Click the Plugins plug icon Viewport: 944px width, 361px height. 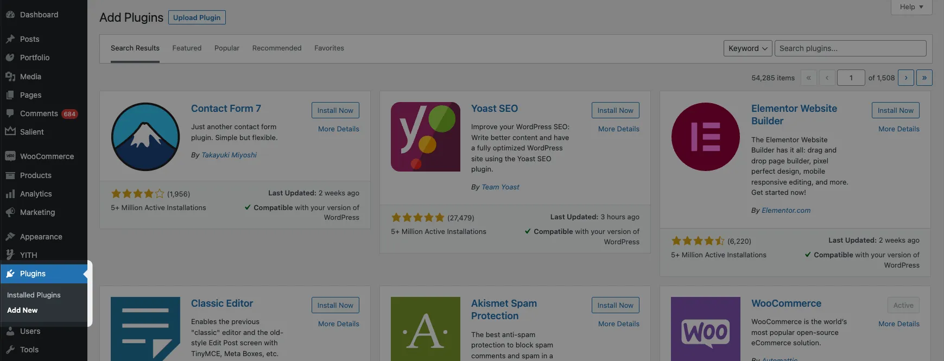coord(10,274)
